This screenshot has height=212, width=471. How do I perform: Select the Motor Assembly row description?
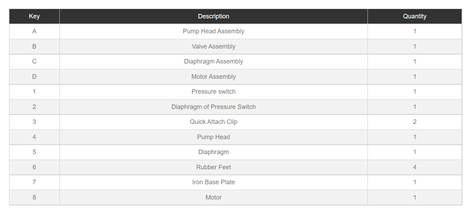[214, 77]
